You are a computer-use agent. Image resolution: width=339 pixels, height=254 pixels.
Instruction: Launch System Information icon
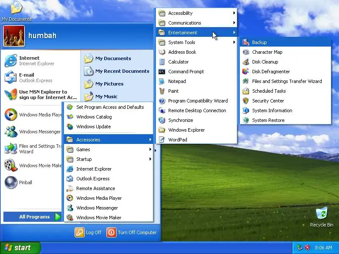246,110
